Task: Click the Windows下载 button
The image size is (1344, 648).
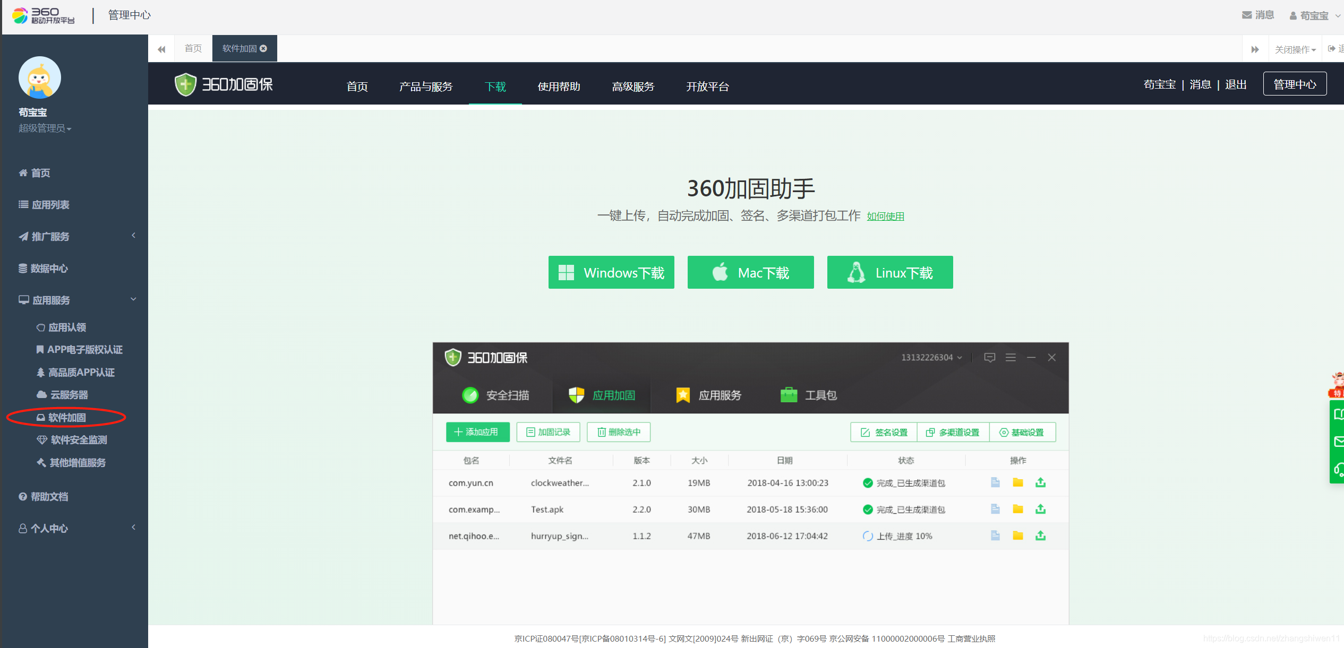Action: (x=611, y=272)
